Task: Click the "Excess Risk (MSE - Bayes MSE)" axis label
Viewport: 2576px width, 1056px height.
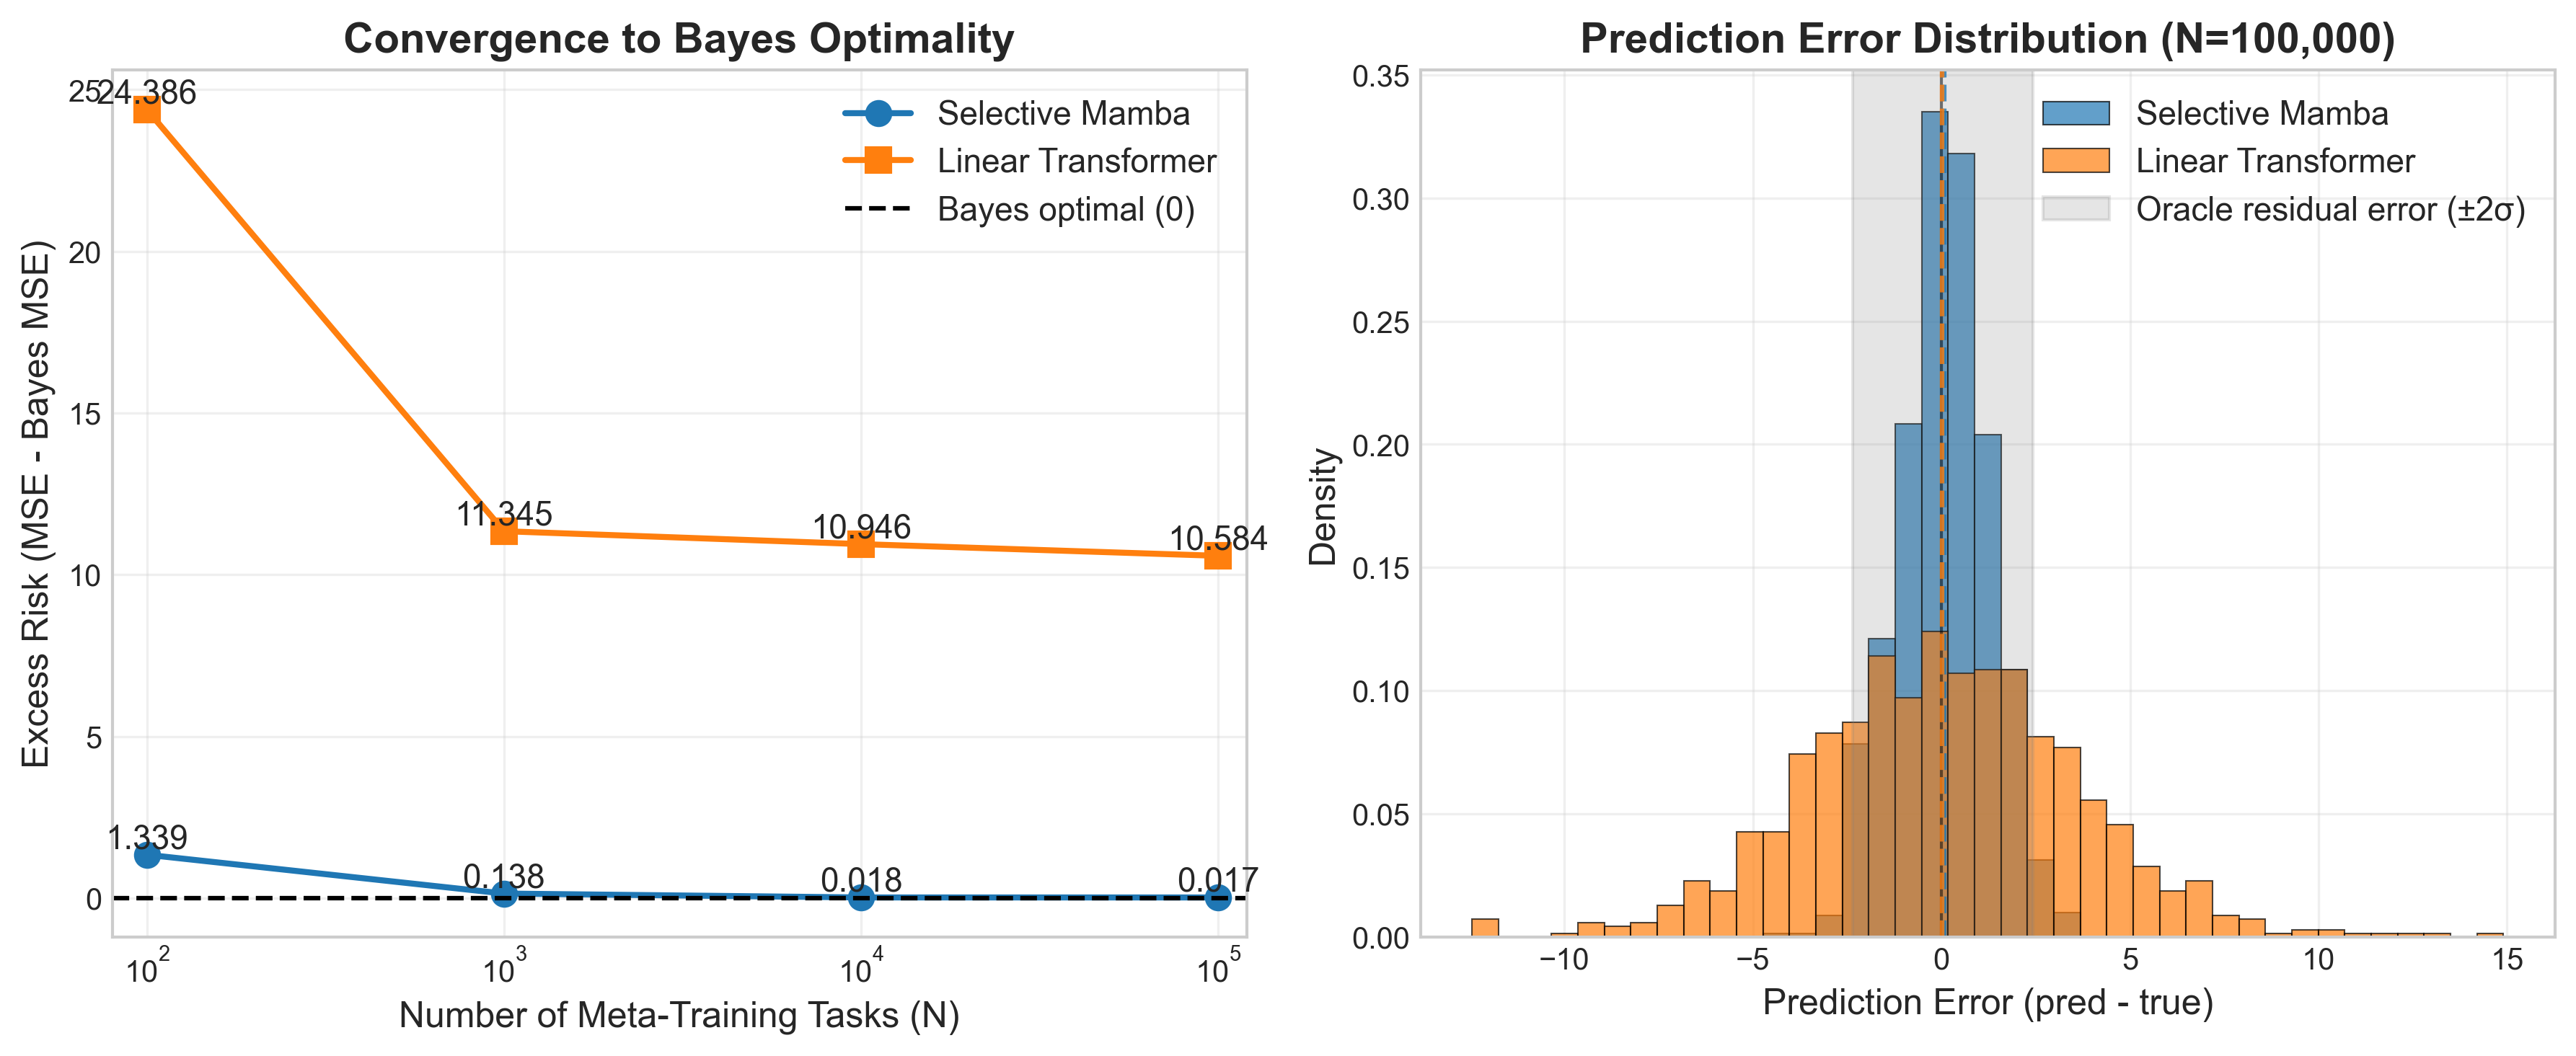Action: point(36,504)
